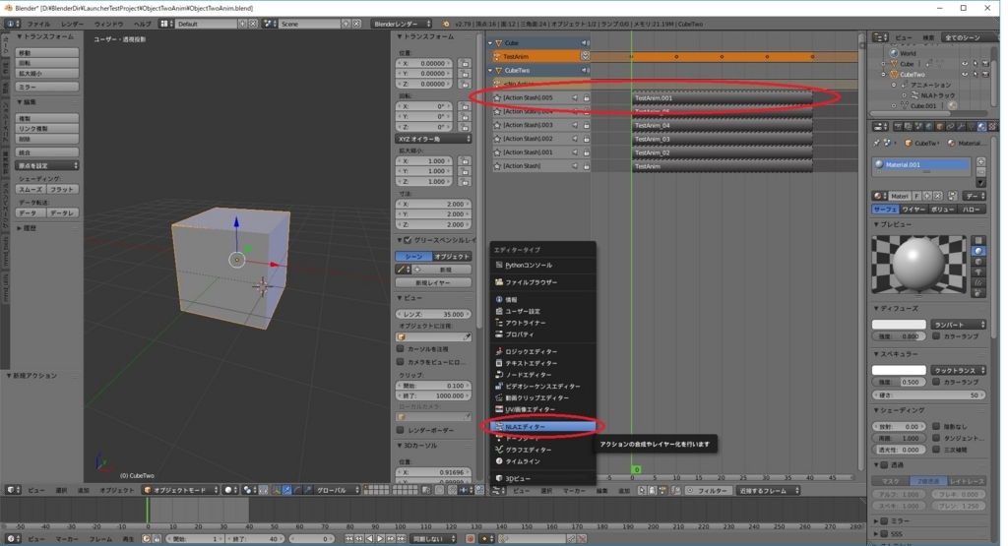Lock the [Action Stash].003 track

587,125
